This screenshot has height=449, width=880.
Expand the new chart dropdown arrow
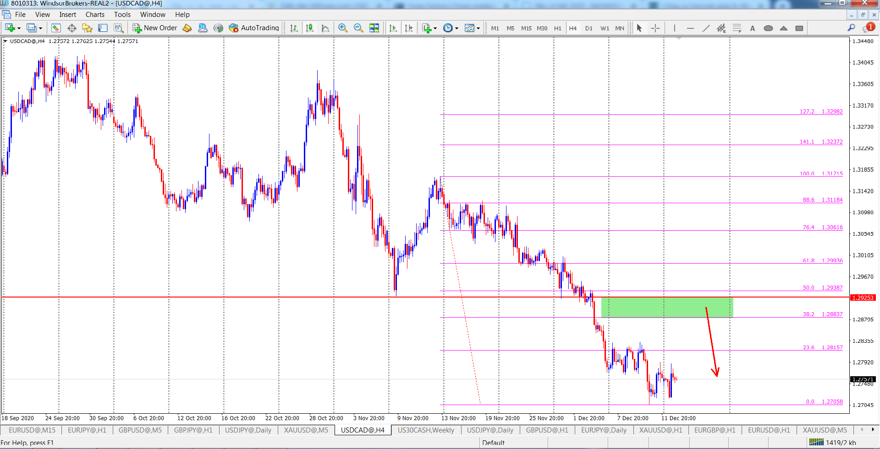click(19, 28)
